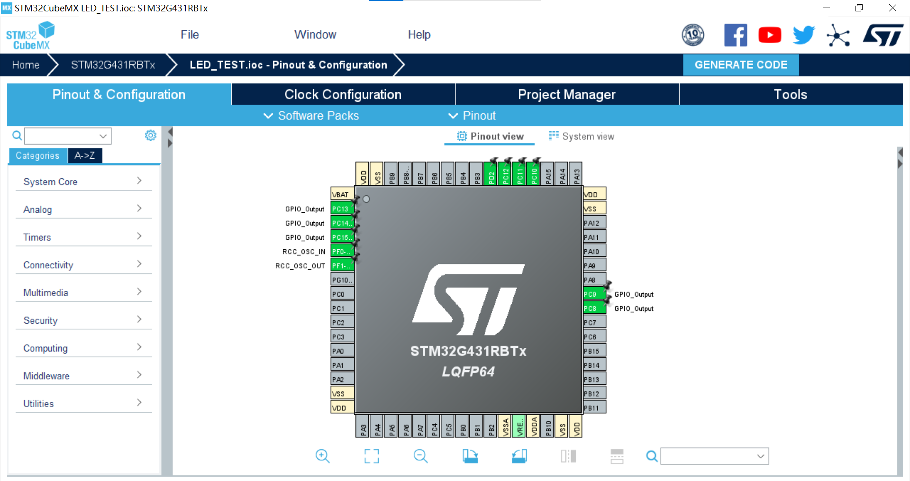Click the zoom in magnifier icon
Viewport: 910px width, 481px height.
point(322,456)
